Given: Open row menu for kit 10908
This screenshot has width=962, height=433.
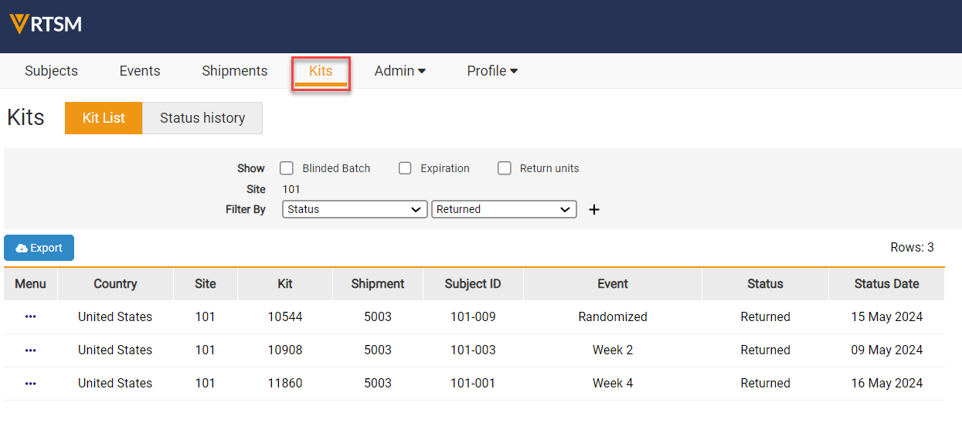Looking at the screenshot, I should coord(30,350).
